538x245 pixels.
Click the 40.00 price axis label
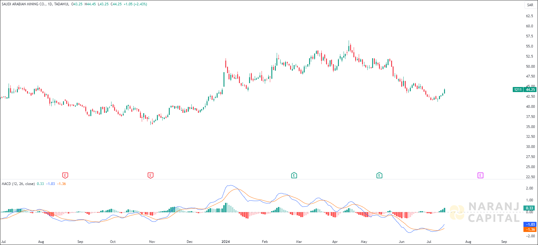[x=530, y=107]
